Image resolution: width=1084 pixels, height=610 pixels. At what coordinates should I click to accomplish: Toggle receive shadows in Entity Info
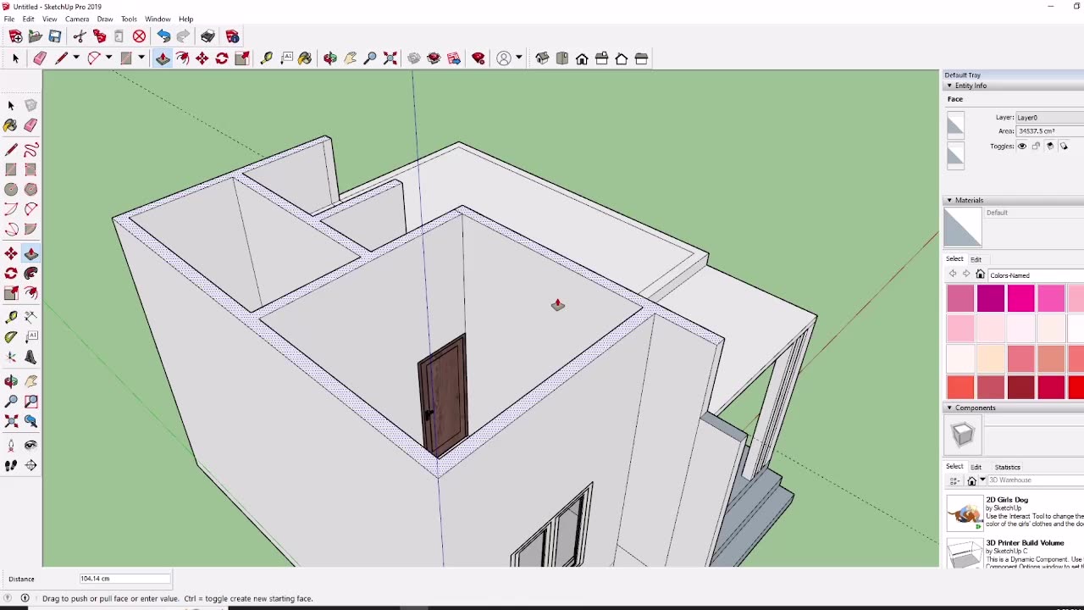pyautogui.click(x=1050, y=146)
